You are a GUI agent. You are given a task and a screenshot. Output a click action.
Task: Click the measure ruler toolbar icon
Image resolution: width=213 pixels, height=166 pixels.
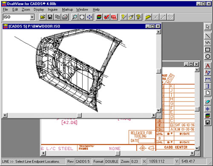coord(148,17)
